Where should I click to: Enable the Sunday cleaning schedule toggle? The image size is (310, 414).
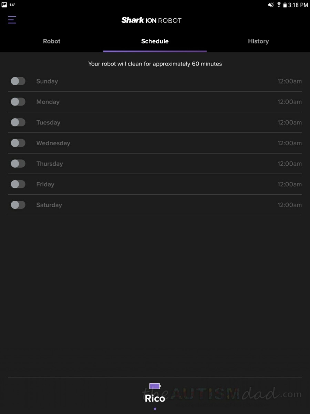(x=18, y=81)
